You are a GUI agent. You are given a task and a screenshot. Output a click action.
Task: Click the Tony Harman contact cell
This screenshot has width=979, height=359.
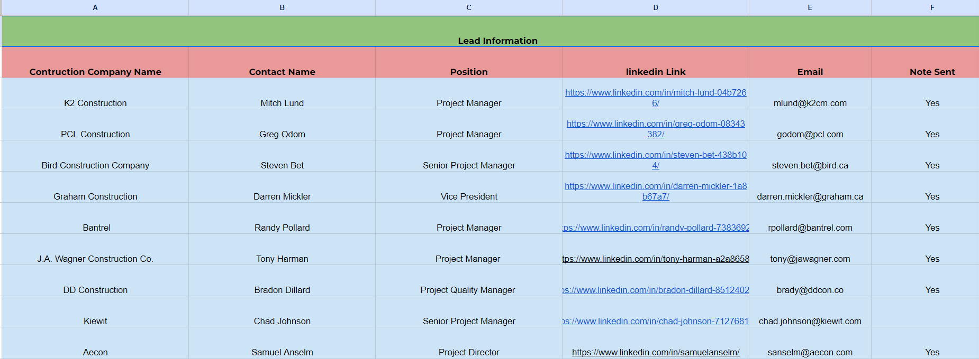tap(282, 259)
